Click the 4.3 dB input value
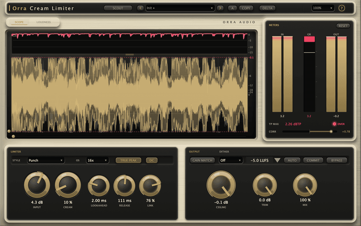The width and height of the screenshot is (361, 226). click(x=37, y=202)
